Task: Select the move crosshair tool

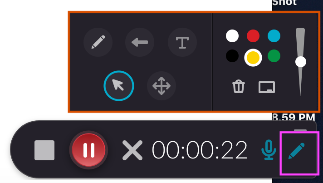Action: 161,86
